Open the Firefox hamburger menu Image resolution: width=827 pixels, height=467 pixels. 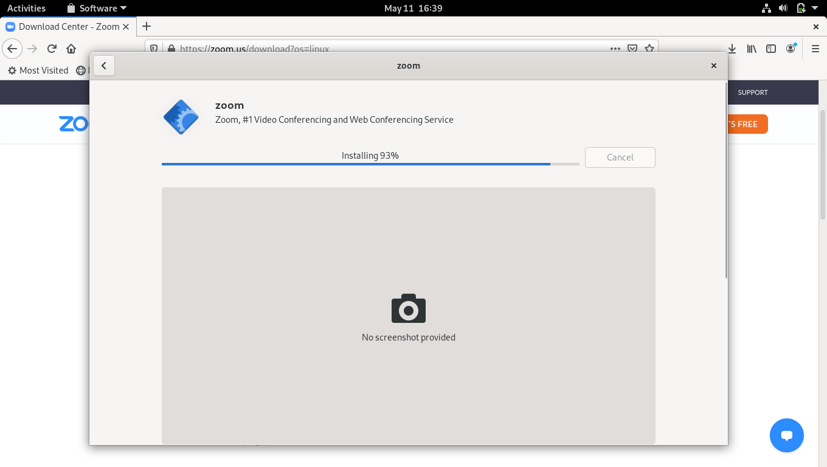(x=815, y=49)
